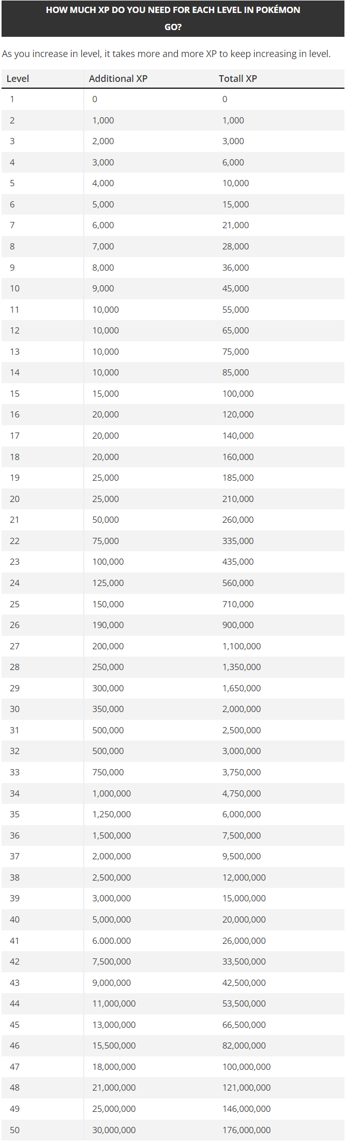This screenshot has height=1143, width=346.
Task: Click Additional XP 190,000 cell
Action: (x=108, y=625)
